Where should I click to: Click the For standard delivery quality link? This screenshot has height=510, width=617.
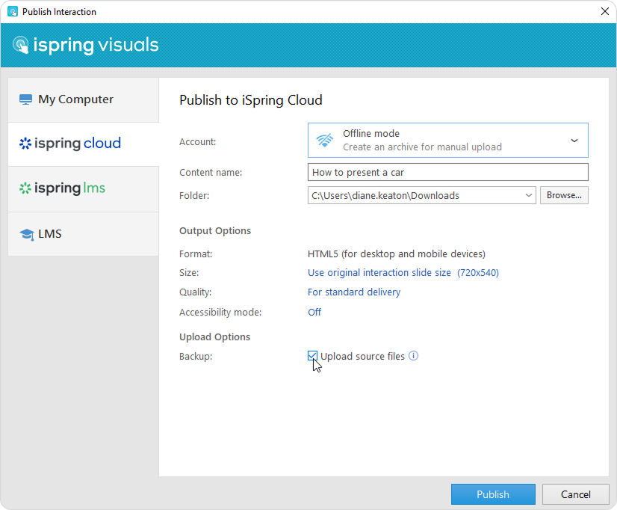354,292
